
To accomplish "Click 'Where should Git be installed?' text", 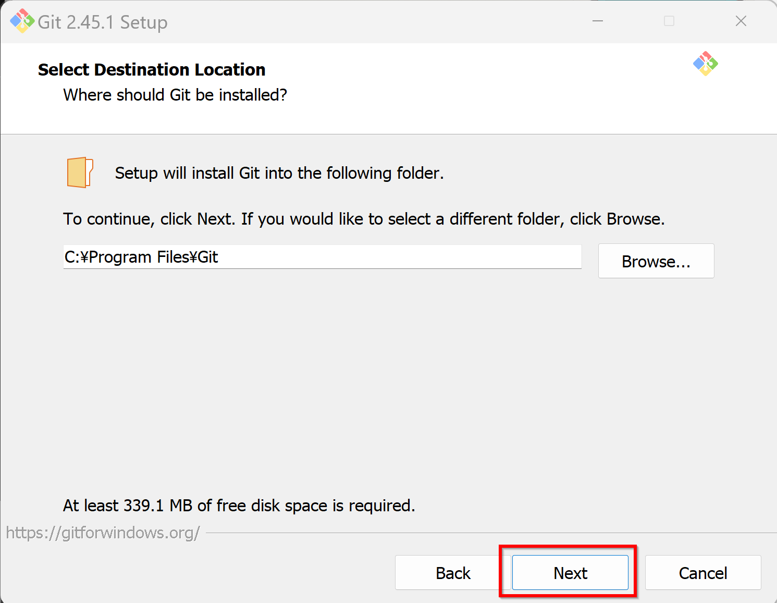I will [x=175, y=95].
